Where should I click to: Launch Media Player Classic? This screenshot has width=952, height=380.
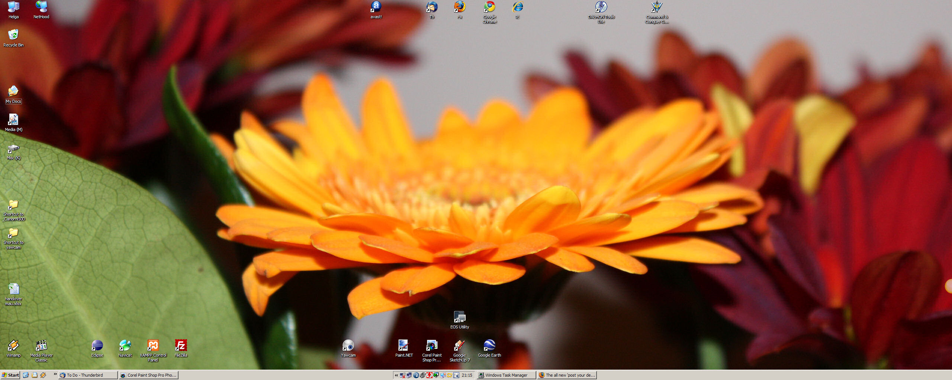click(41, 351)
